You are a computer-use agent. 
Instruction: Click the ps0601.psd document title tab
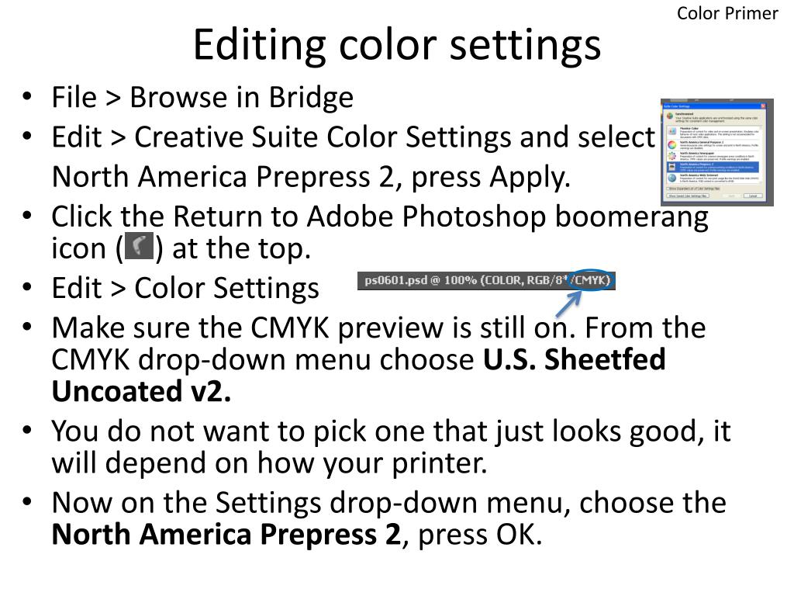point(487,280)
